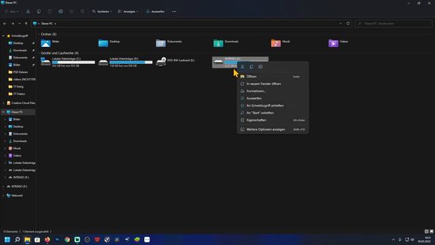Click the Rename icon in the context menu
This screenshot has width=435, height=245.
click(260, 67)
